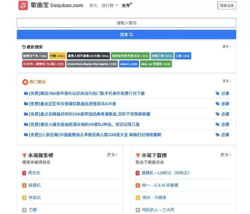This screenshot has width=250, height=214.
Task: Focus the 请输入歌名 search field
Action: 127,23
